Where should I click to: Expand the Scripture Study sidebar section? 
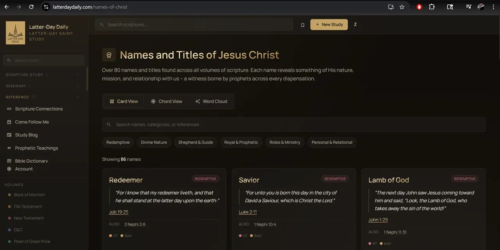[42, 75]
